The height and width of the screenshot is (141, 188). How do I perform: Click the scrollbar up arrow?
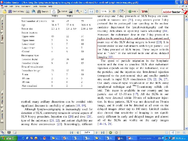pyautogui.click(x=186, y=20)
